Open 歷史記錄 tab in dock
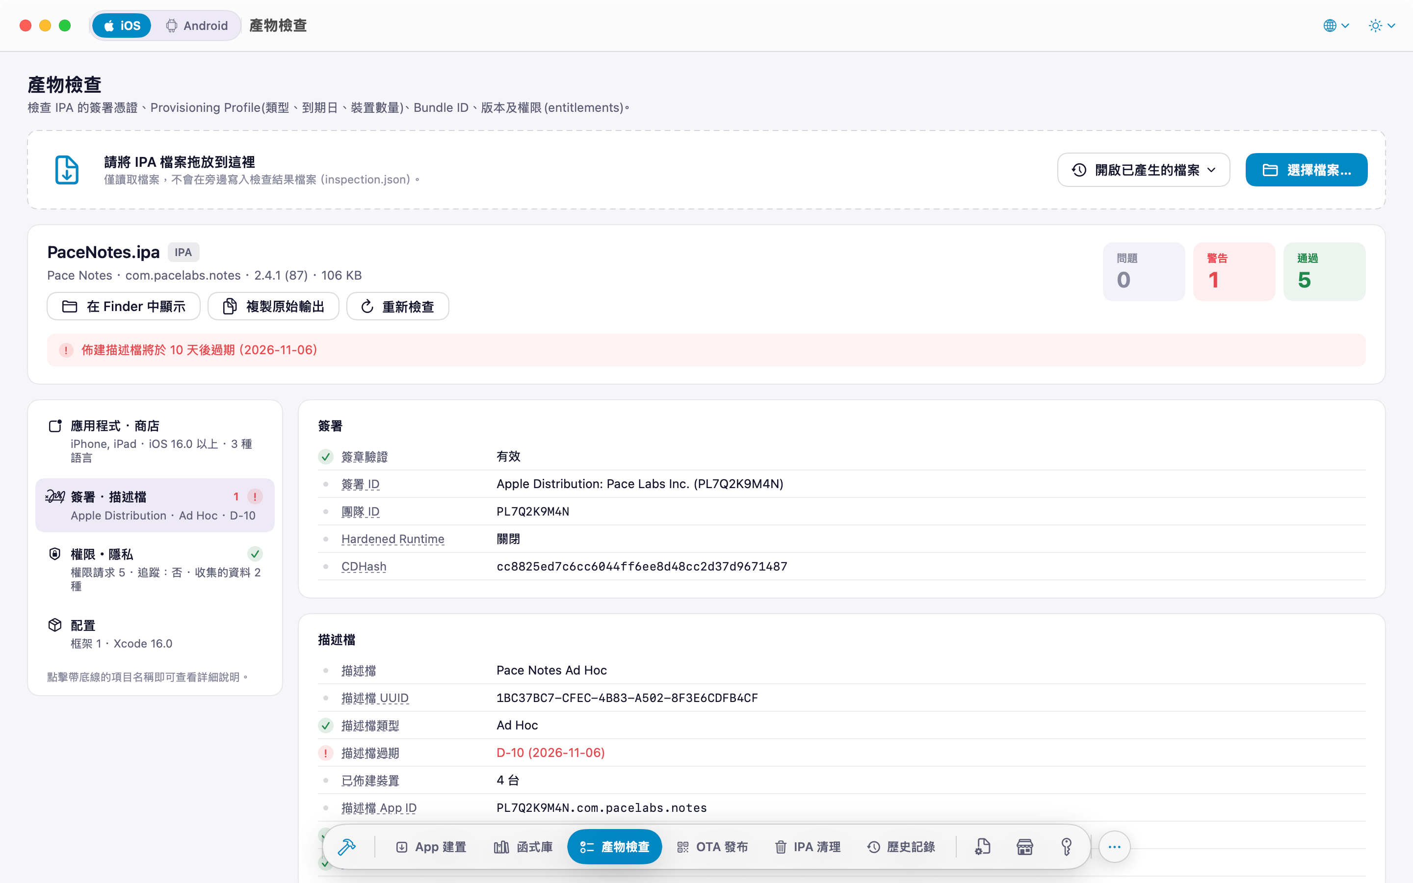The image size is (1413, 883). tap(901, 847)
